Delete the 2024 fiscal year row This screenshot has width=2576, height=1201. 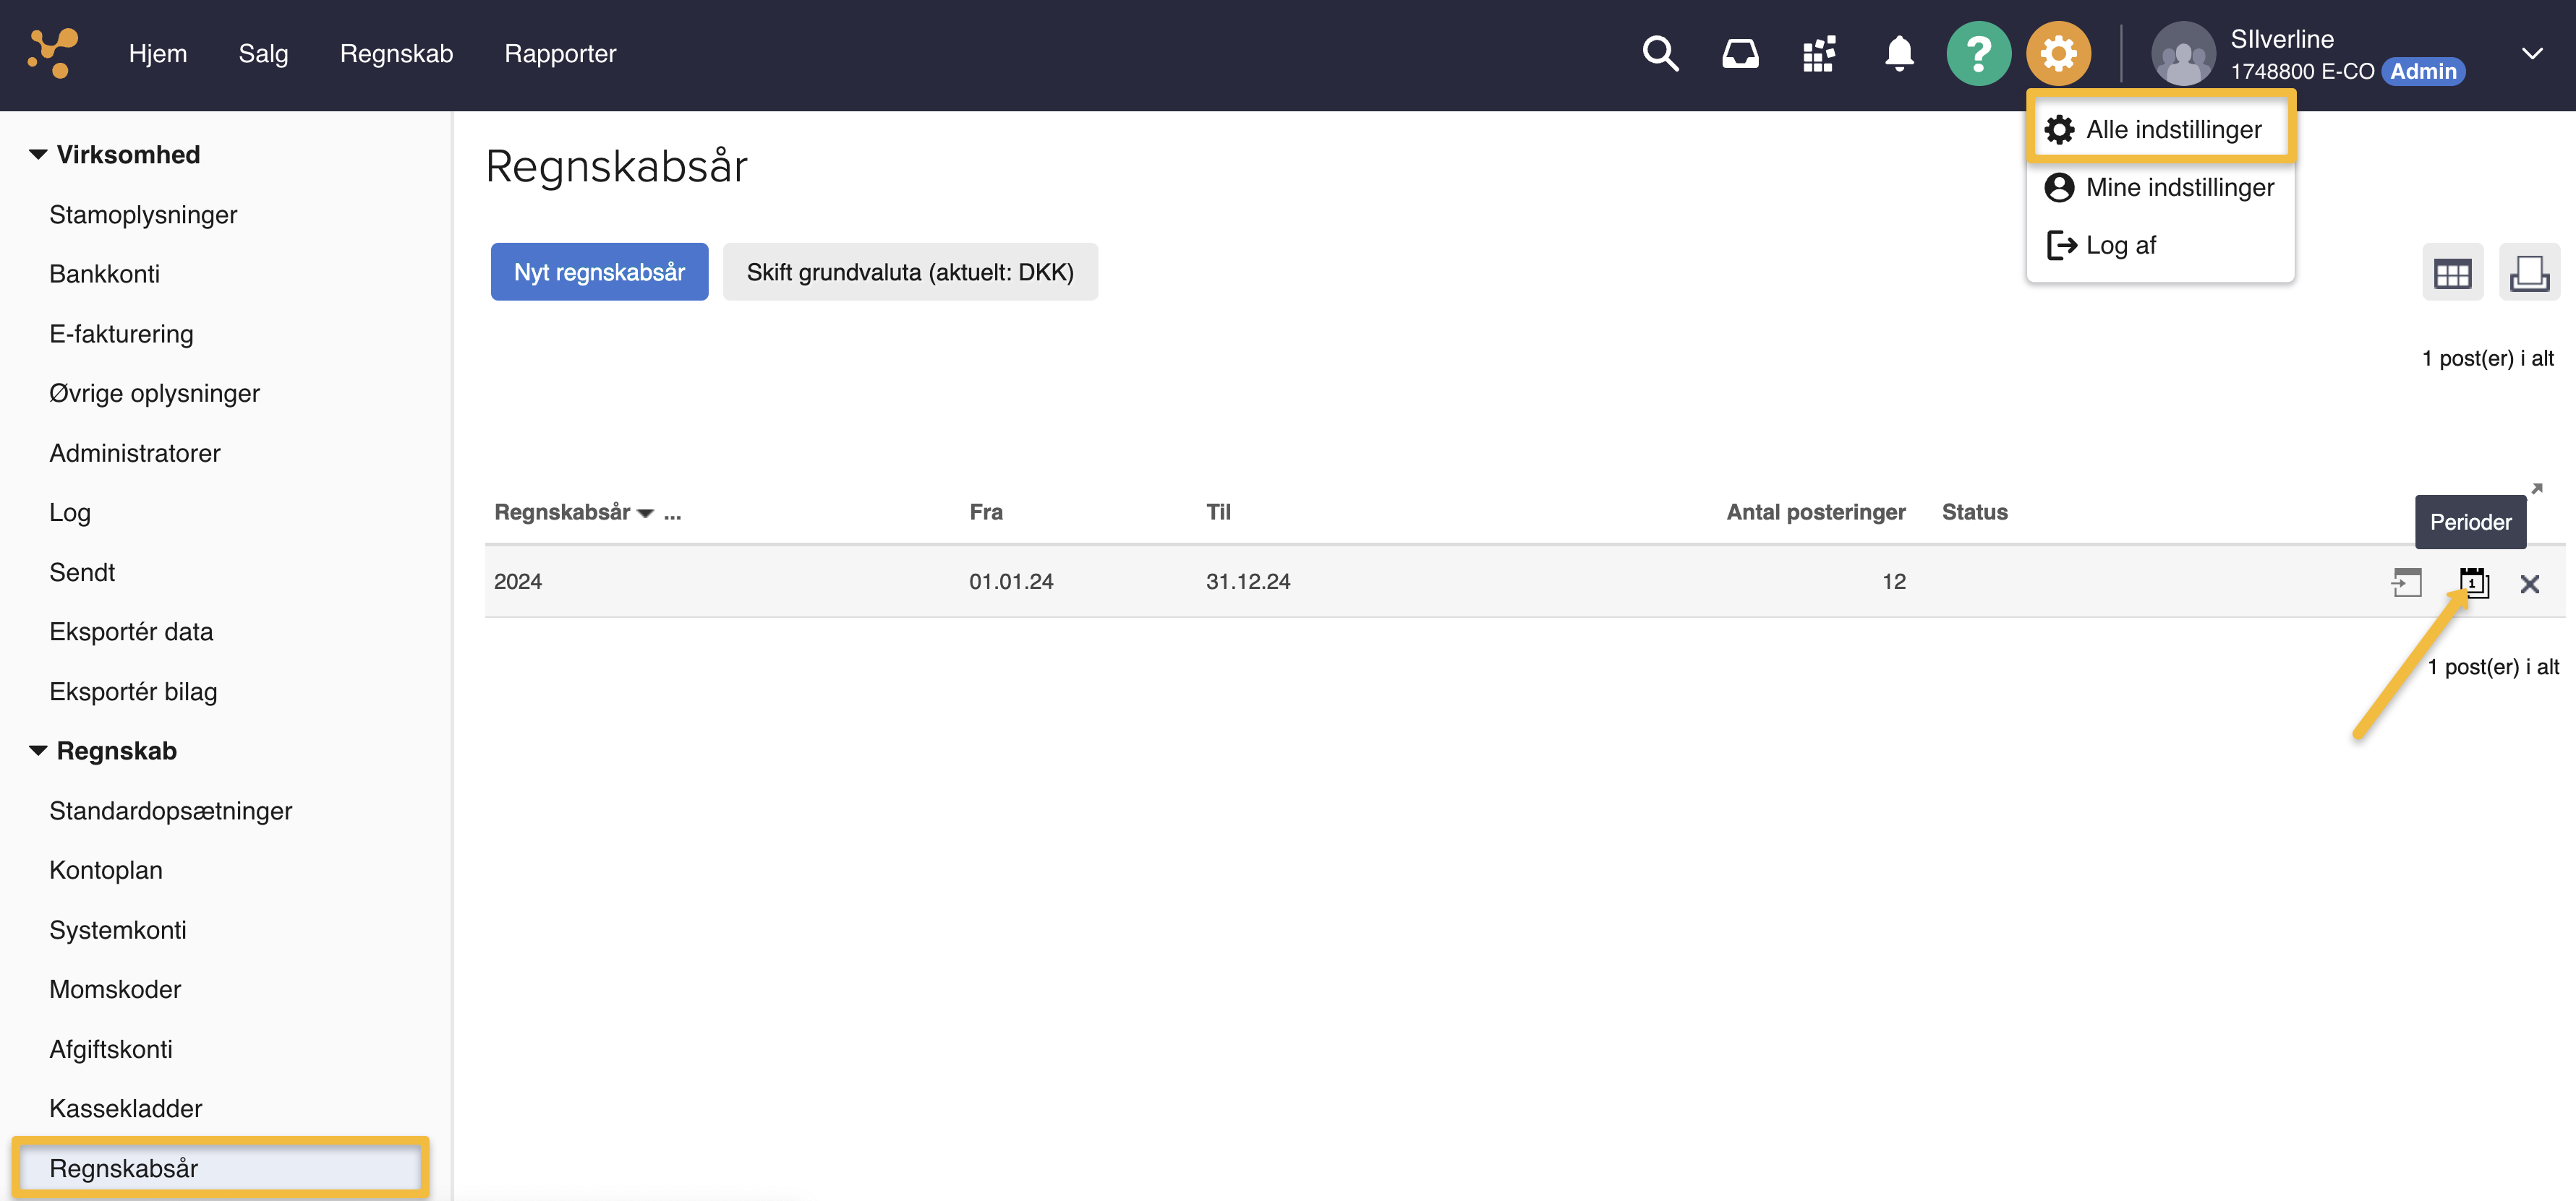click(2529, 583)
